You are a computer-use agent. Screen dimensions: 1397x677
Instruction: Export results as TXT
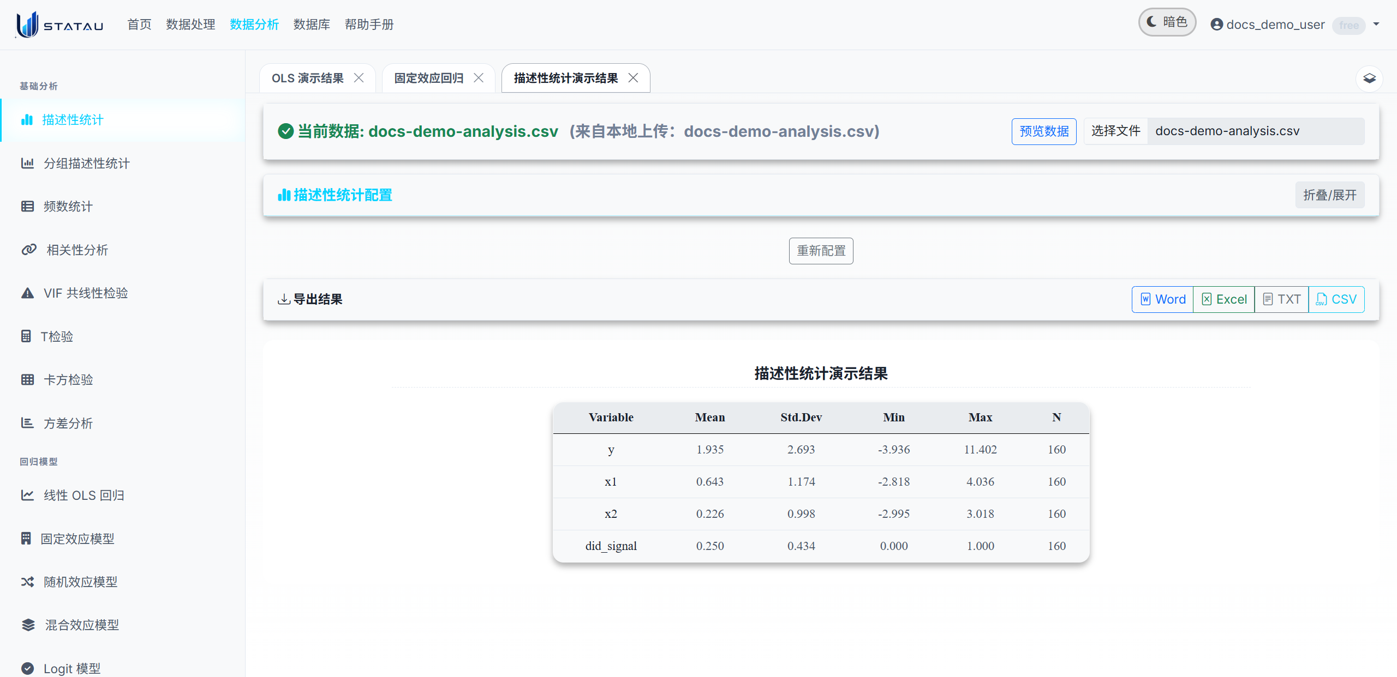tap(1282, 299)
